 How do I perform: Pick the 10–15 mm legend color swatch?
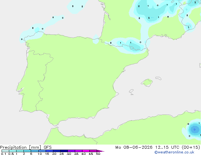click(x=42, y=151)
